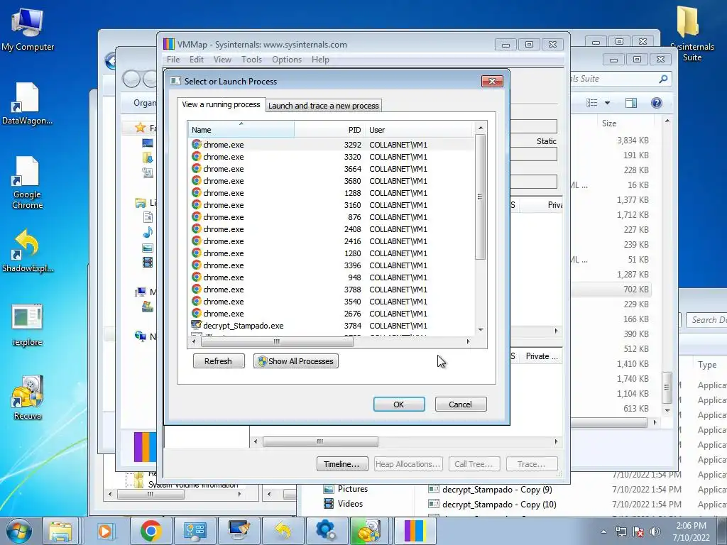
Task: Click process list scroll down arrow
Action: pos(481,330)
